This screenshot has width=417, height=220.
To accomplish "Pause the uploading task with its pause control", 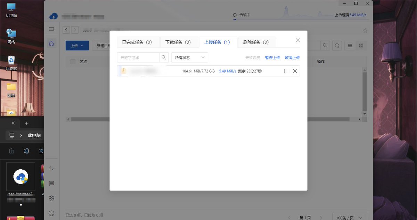I will 285,71.
